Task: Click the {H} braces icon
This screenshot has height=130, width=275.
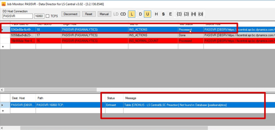Action: click(194, 14)
